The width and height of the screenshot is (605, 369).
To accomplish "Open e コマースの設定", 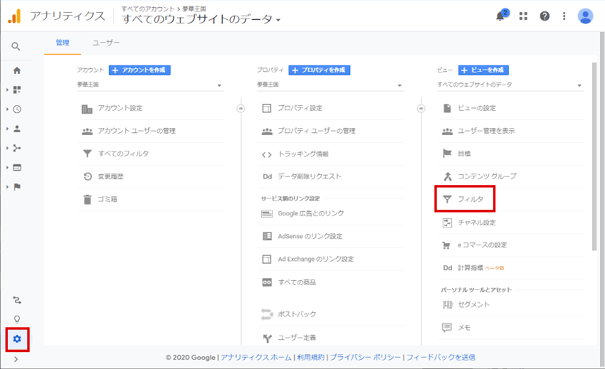I will [x=511, y=246].
